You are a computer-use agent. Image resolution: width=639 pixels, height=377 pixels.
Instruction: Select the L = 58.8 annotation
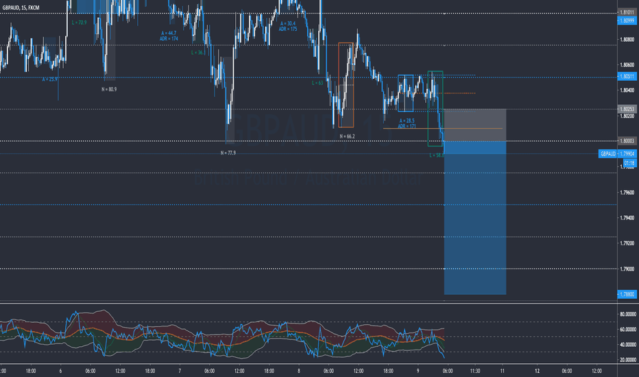(x=437, y=156)
